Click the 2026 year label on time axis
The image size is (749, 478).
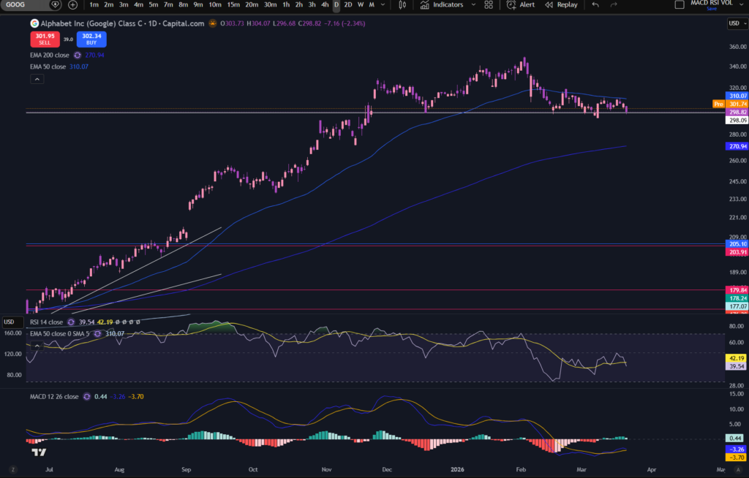pos(457,469)
